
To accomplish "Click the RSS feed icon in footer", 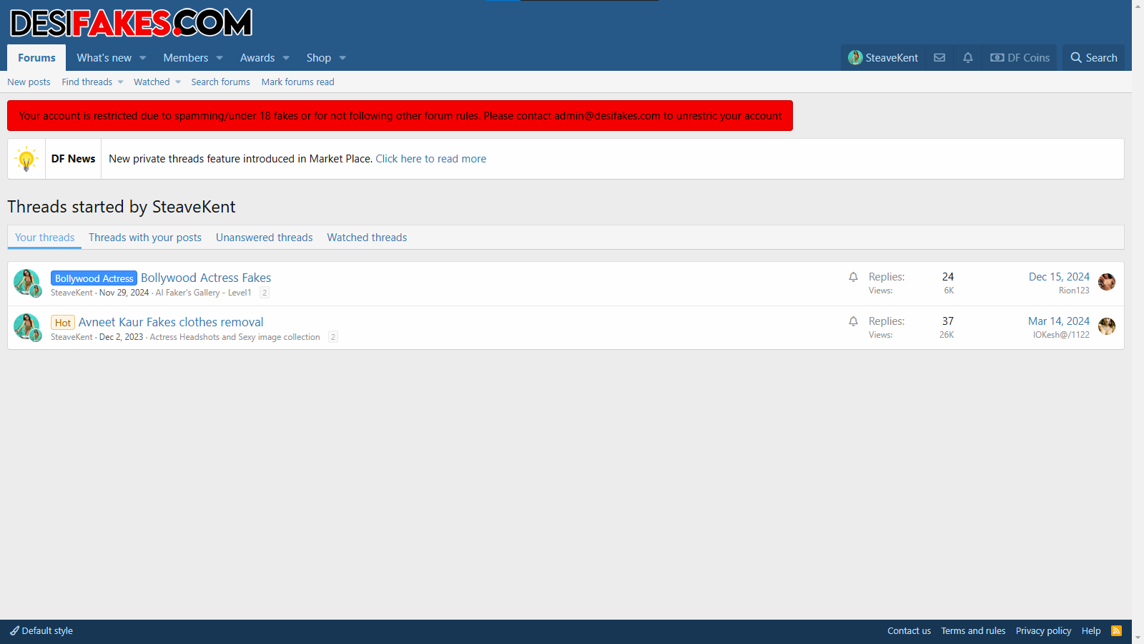I will [x=1116, y=630].
